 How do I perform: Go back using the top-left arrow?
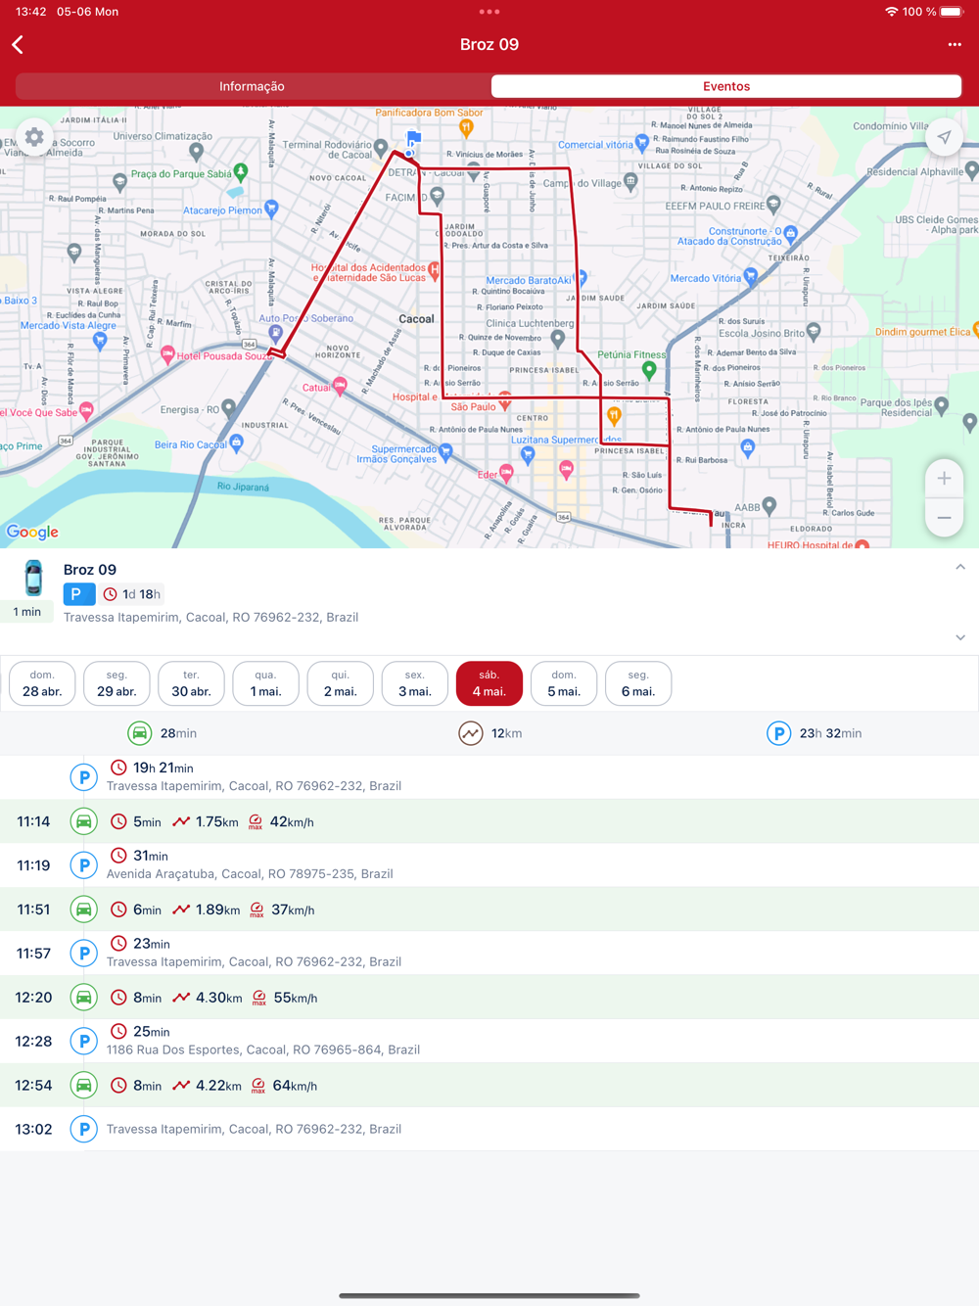tap(18, 45)
